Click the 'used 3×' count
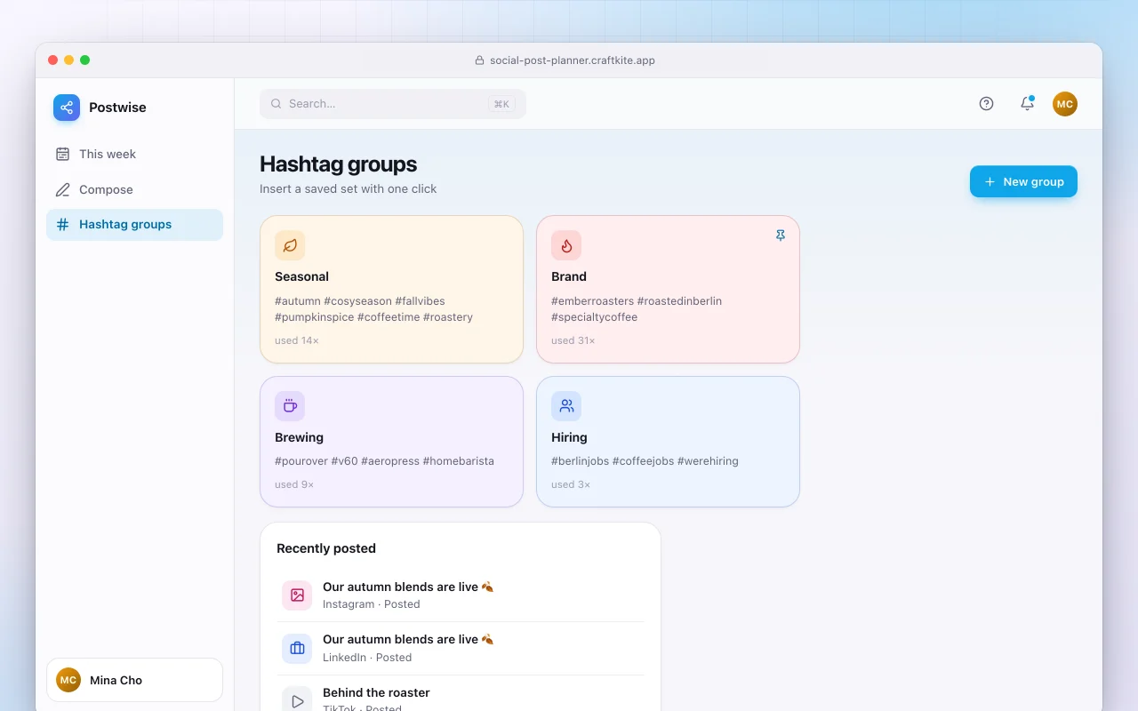Viewport: 1138px width, 711px height. [571, 484]
